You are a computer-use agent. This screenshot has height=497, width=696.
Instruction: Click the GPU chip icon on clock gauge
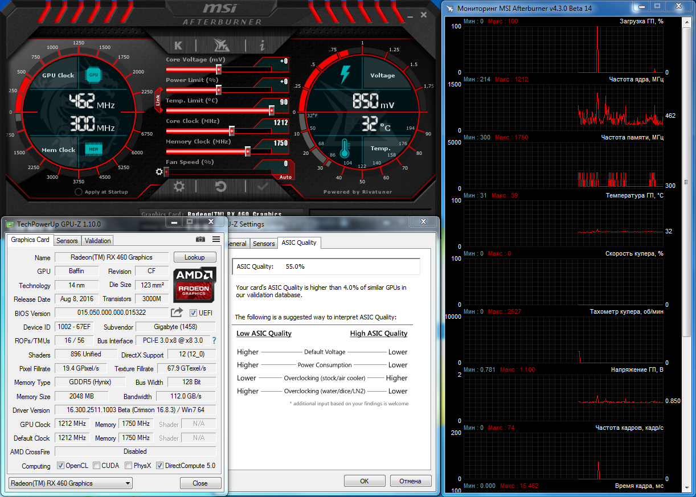93,75
